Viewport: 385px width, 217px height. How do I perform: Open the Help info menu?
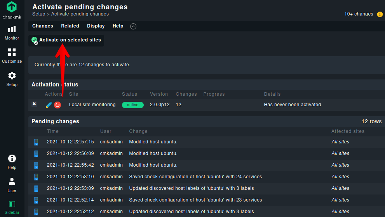(12, 162)
